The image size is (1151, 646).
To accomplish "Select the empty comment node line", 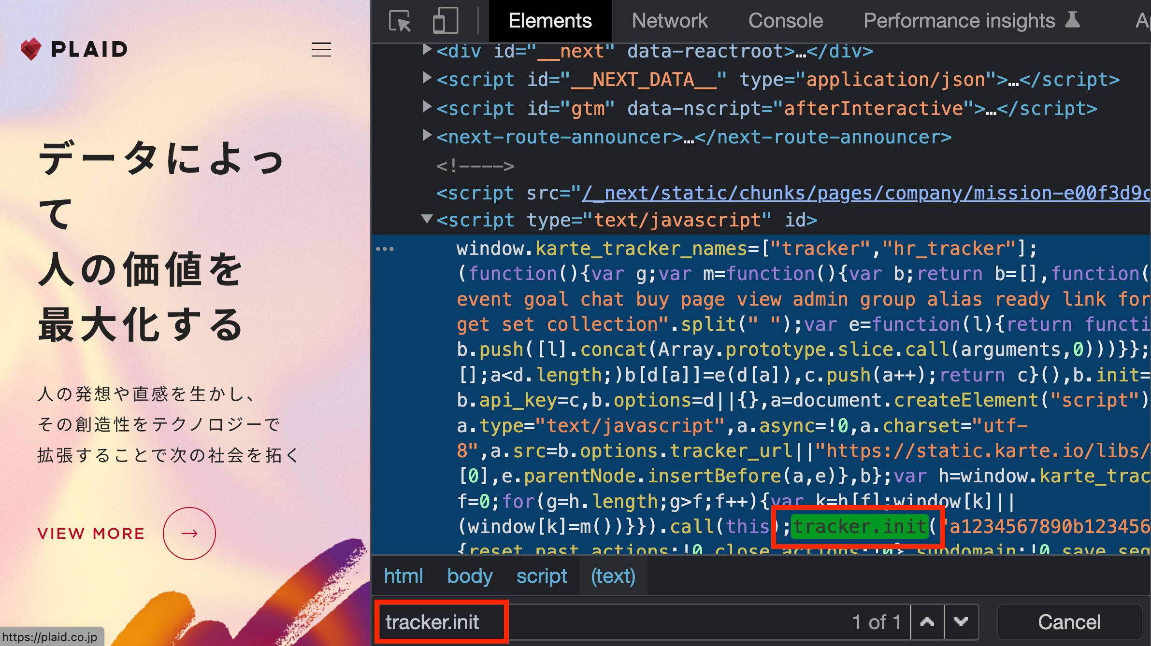I will pyautogui.click(x=475, y=166).
